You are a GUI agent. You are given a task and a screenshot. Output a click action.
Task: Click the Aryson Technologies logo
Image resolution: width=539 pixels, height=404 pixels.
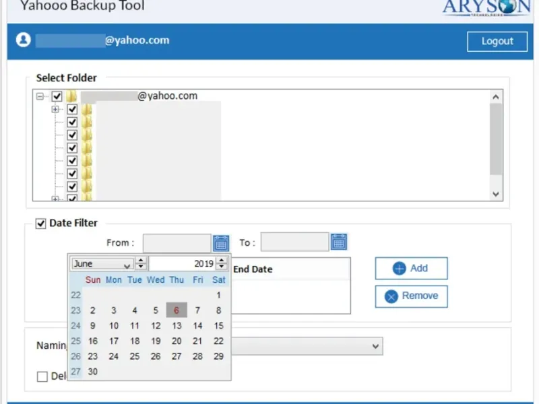click(486, 7)
